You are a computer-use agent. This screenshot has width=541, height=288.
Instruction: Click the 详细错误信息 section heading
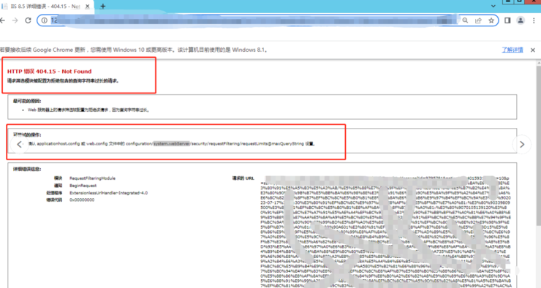click(27, 170)
